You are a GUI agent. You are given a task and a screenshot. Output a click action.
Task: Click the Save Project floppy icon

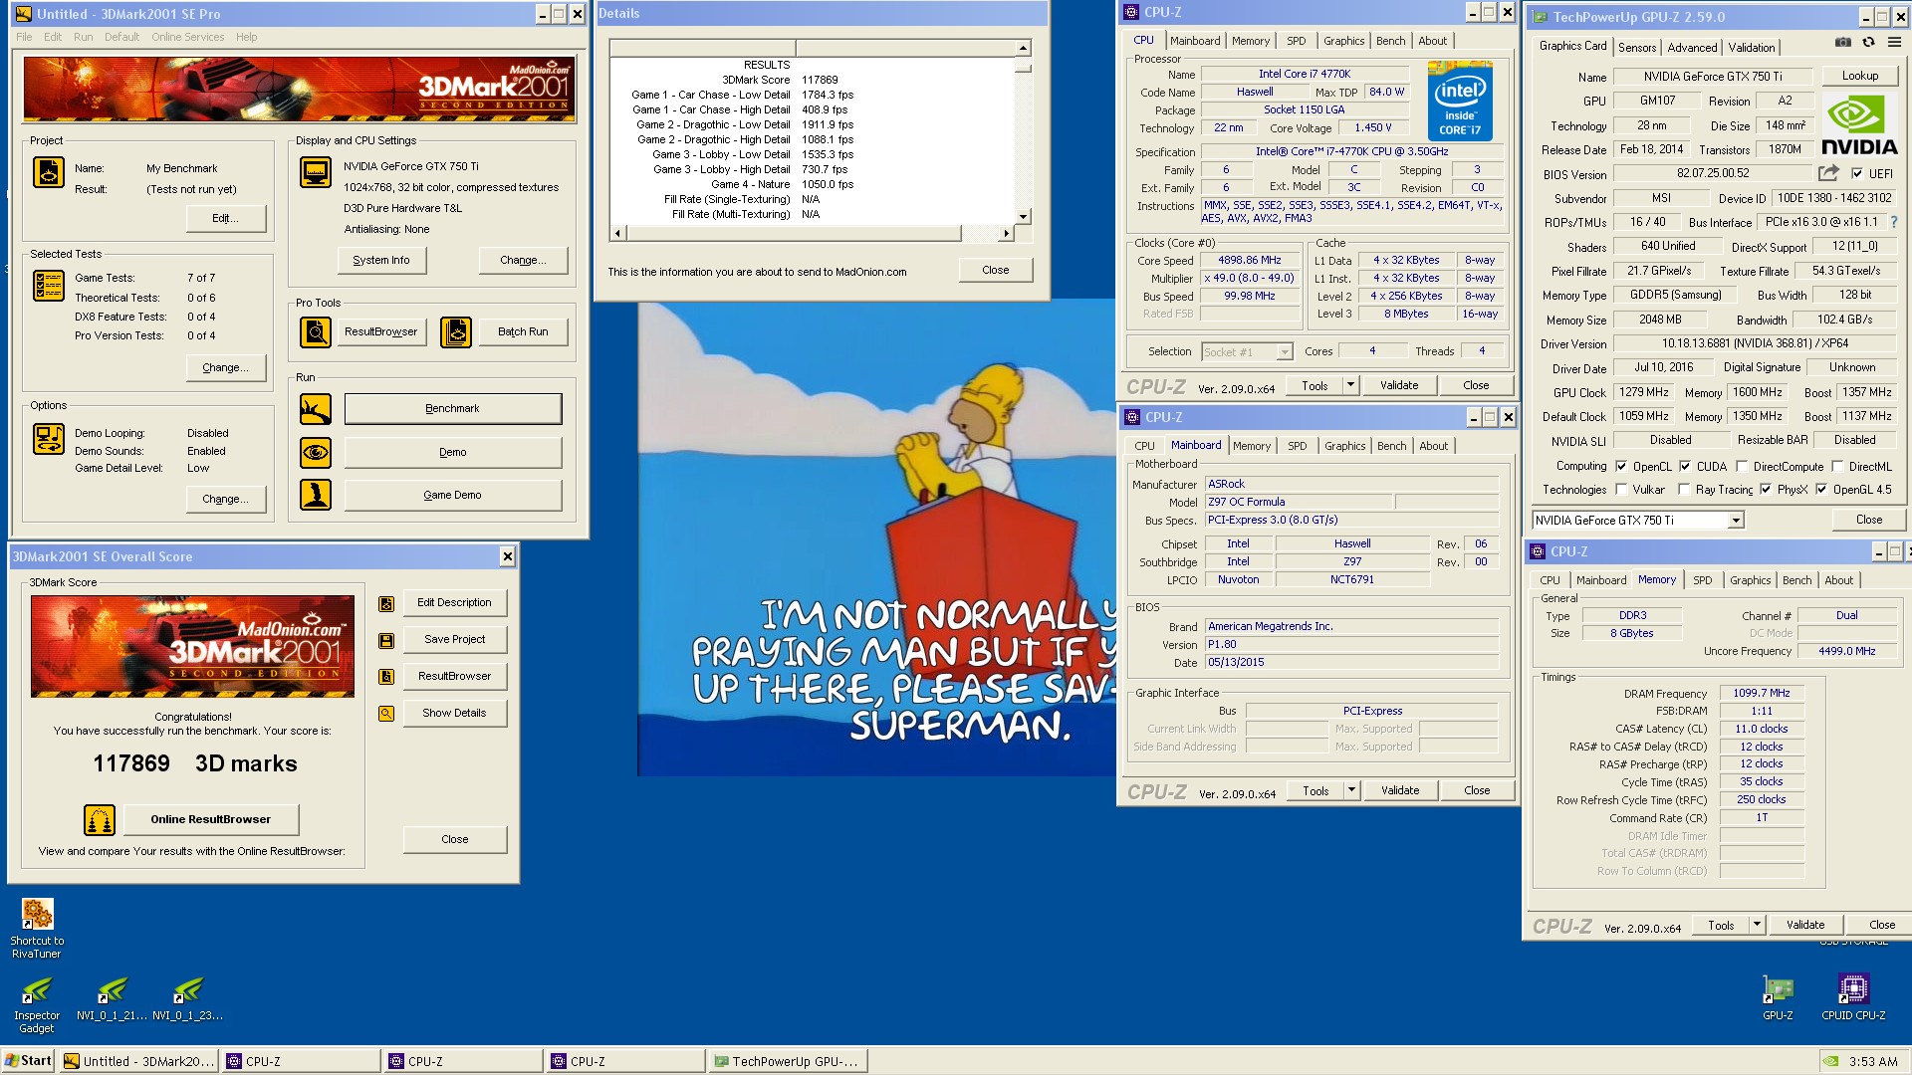pos(386,640)
